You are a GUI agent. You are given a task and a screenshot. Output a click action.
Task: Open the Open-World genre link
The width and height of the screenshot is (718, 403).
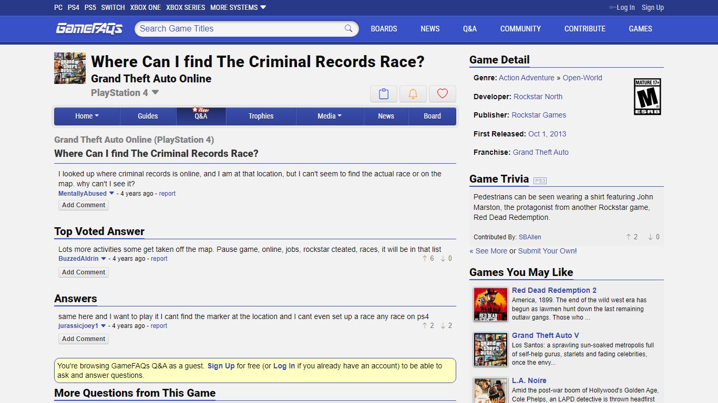click(582, 78)
